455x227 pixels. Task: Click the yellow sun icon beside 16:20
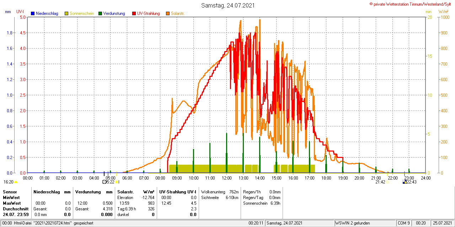click(x=16, y=182)
